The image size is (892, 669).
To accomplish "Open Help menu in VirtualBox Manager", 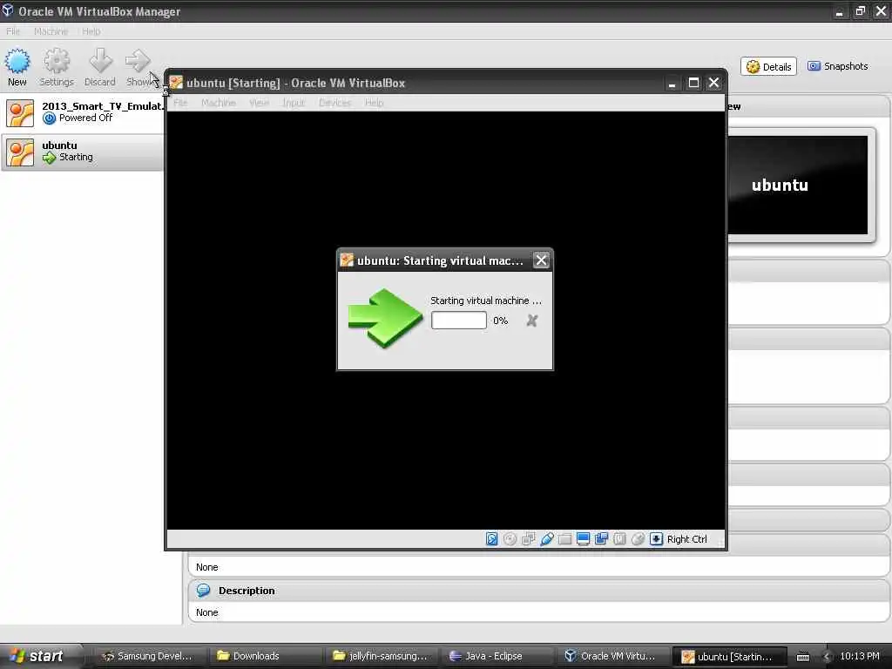I will [x=91, y=31].
